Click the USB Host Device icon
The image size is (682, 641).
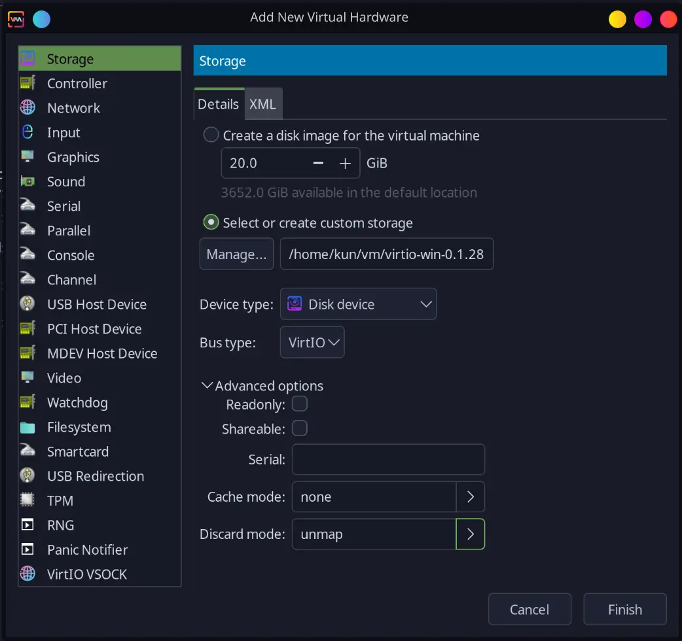(27, 304)
